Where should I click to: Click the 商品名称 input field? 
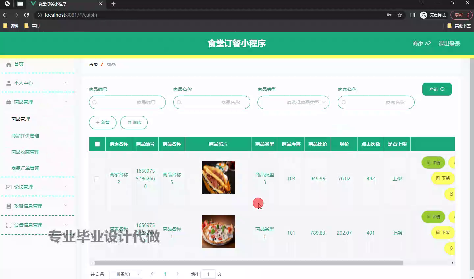click(212, 102)
